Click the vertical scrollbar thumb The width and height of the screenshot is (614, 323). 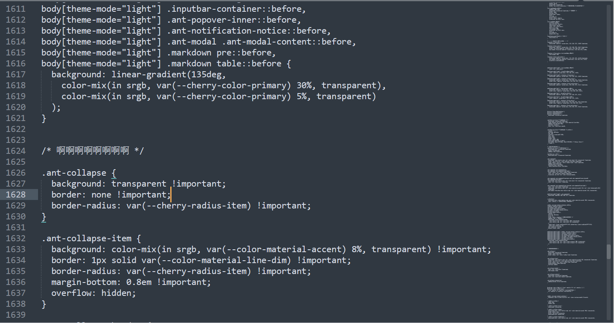point(610,252)
